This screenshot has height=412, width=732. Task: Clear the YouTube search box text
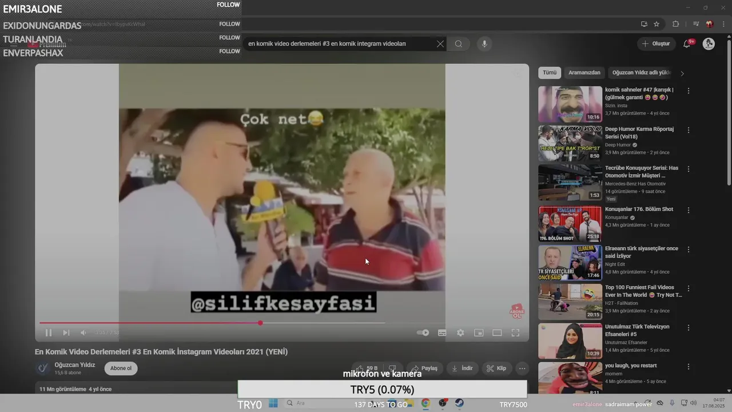point(440,44)
